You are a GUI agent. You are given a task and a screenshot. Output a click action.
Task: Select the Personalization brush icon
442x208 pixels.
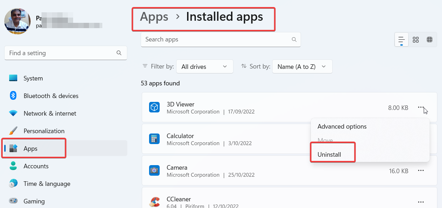click(13, 131)
